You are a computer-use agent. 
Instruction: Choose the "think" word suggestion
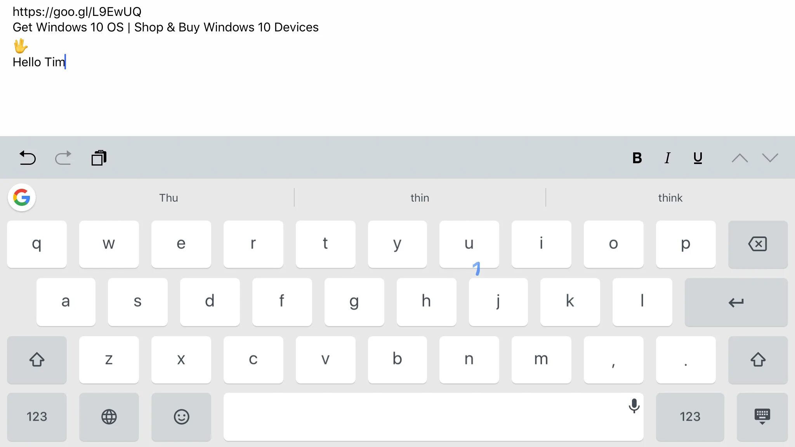pyautogui.click(x=670, y=198)
